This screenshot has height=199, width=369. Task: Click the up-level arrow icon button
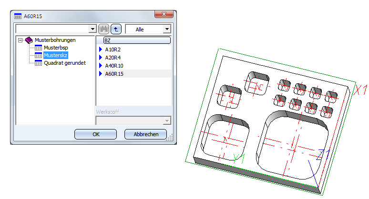[116, 29]
